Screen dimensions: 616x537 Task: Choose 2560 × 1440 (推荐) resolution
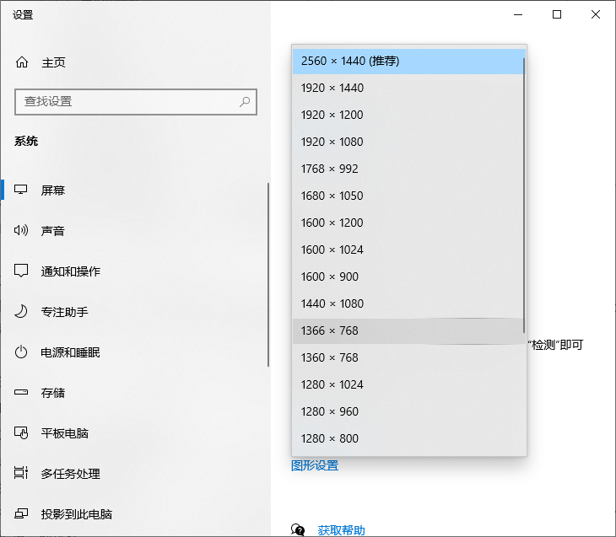408,61
